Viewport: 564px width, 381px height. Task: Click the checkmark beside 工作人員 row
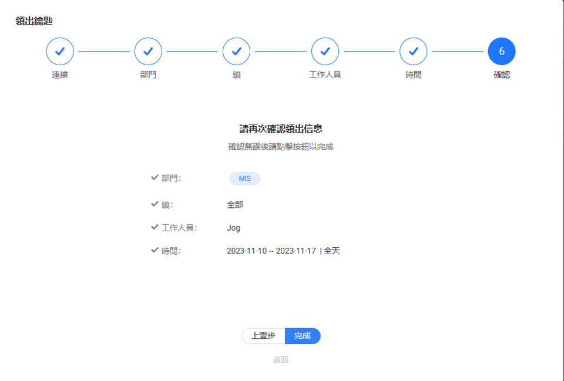[x=155, y=227]
